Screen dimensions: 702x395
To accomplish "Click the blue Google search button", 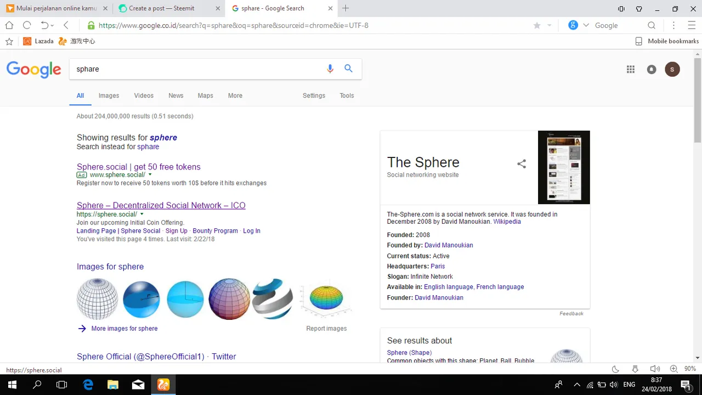I will tap(348, 69).
